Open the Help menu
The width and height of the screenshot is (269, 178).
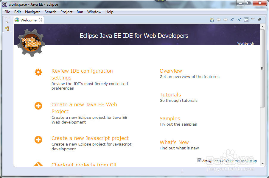[109, 12]
